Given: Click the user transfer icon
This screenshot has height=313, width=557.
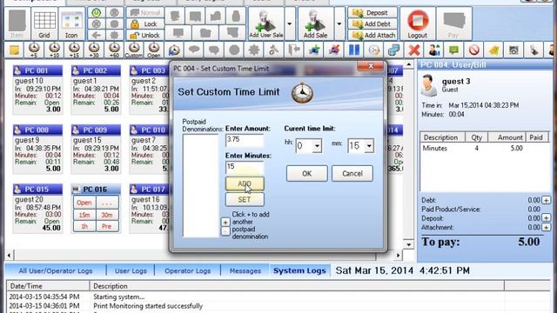Looking at the screenshot, I should [434, 50].
